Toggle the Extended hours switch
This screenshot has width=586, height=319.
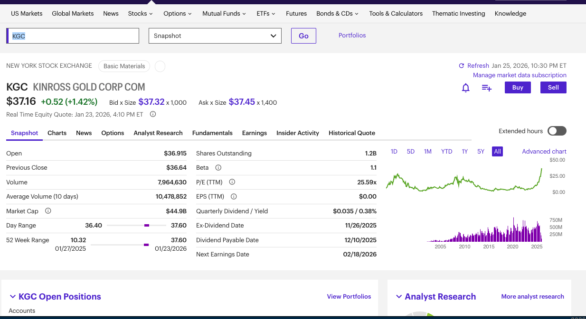pos(557,131)
